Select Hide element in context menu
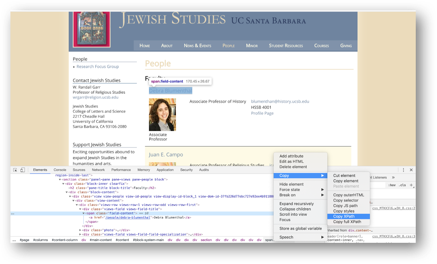The width and height of the screenshot is (437, 264). (300, 184)
